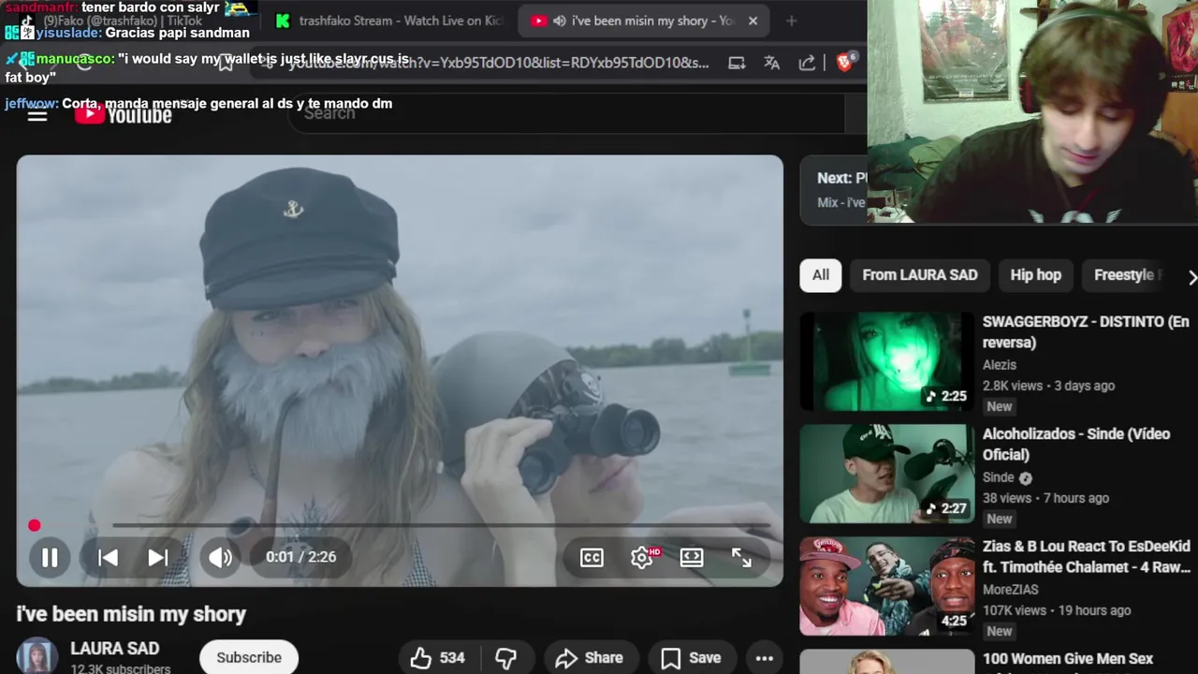
Task: Click the red progress scrubber dot
Action: (35, 525)
